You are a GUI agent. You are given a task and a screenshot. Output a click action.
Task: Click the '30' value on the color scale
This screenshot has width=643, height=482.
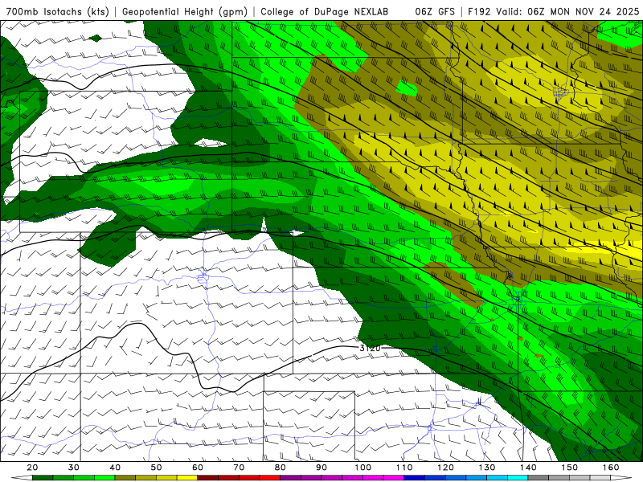point(74,468)
